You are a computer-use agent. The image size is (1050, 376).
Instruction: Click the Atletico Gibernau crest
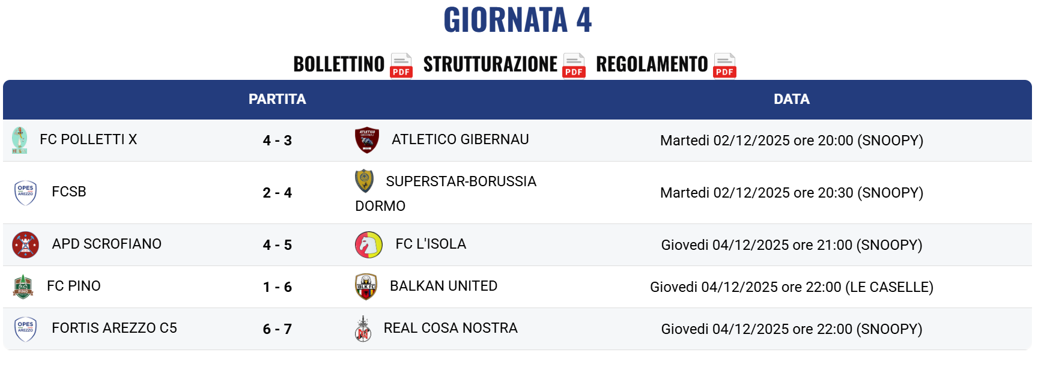[x=367, y=140]
